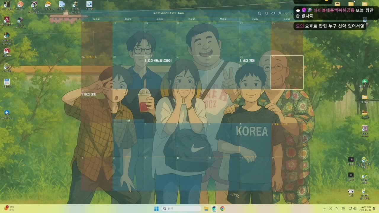This screenshot has width=379, height=213.
Task: Select the '1. 배그 대회' calendar event
Action: (89, 94)
